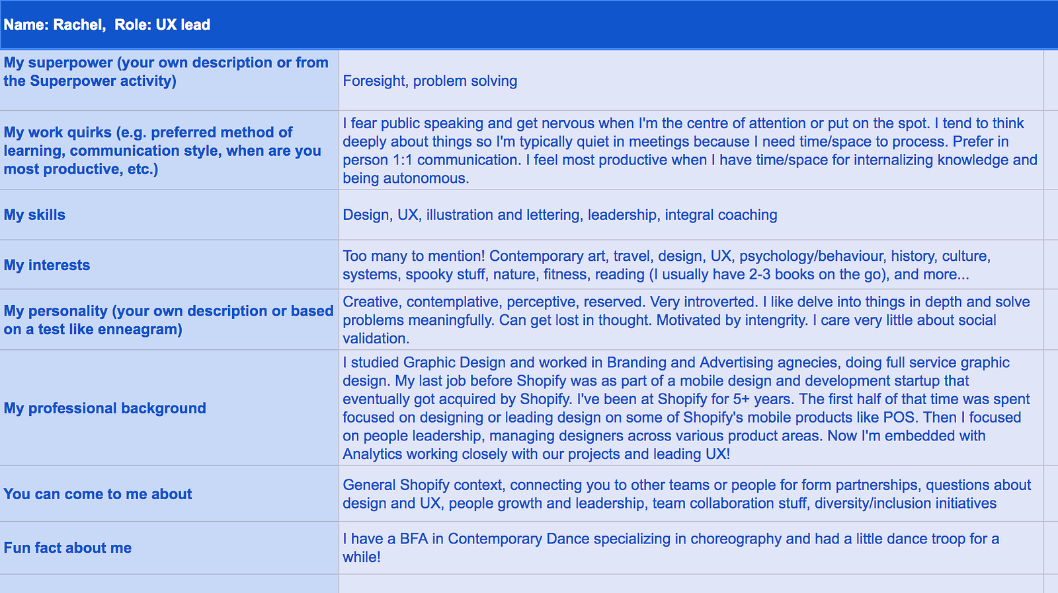1058x593 pixels.
Task: Click the 'Fun fact about me' label cell
Action: 169,547
